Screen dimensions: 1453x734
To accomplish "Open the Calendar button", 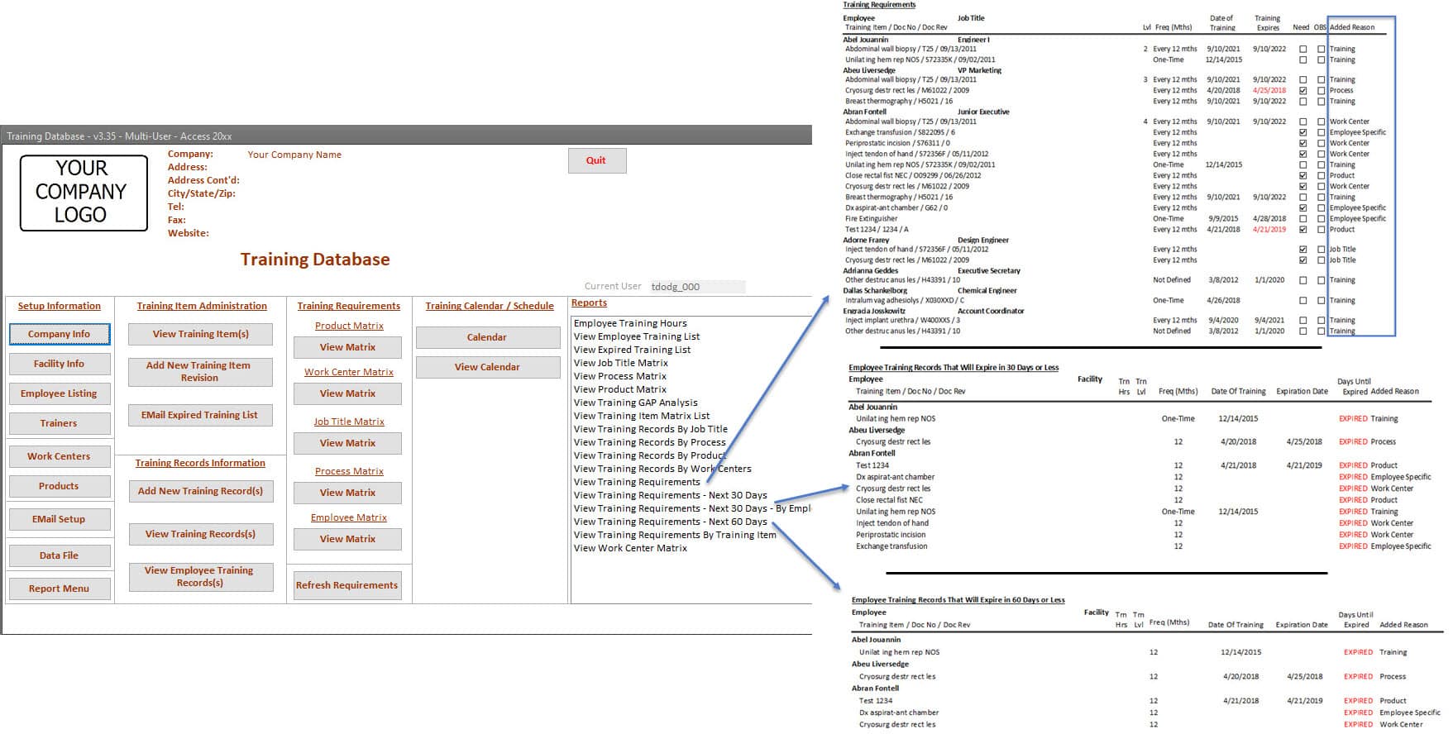I will 488,337.
